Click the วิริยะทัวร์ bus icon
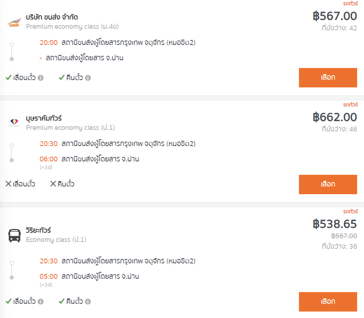This screenshot has width=364, height=318. 15,235
